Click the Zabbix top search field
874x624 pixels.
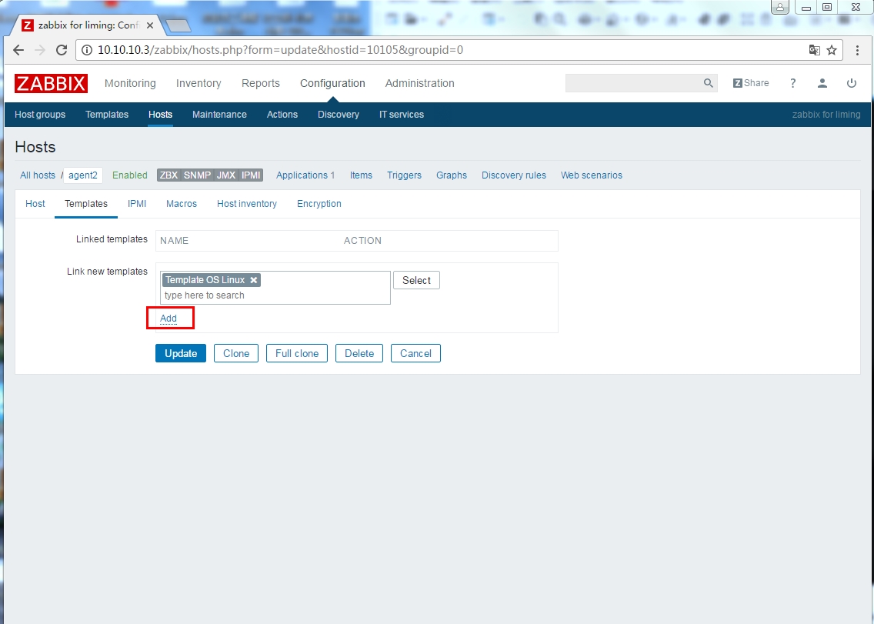[x=634, y=83]
